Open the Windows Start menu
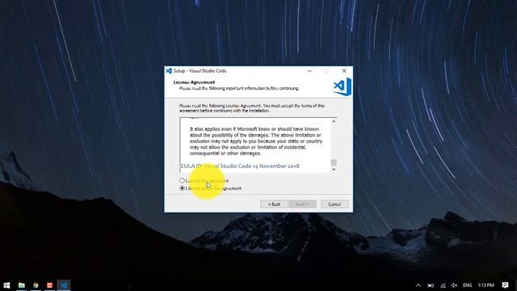Image resolution: width=517 pixels, height=291 pixels. (6, 285)
